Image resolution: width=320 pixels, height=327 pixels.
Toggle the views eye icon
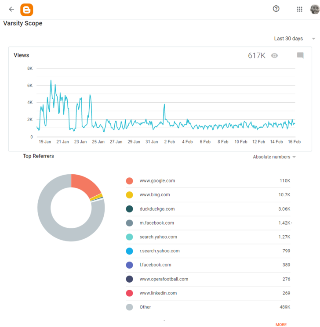(x=274, y=55)
